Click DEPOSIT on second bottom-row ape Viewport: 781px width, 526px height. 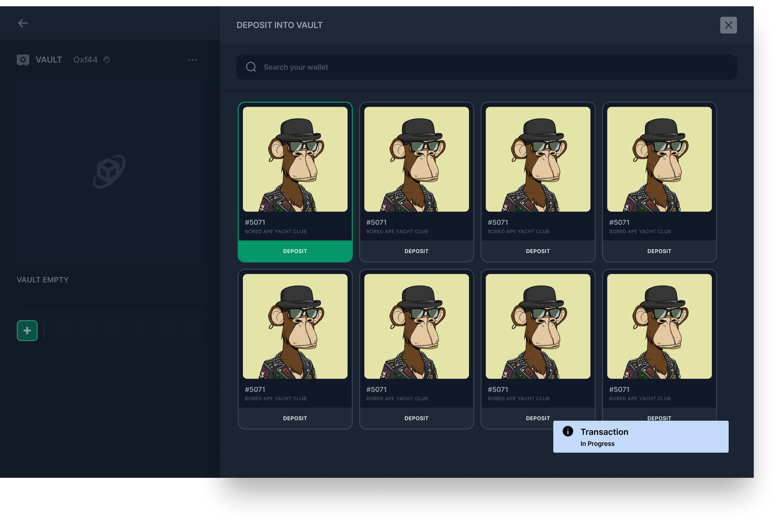pyautogui.click(x=416, y=418)
